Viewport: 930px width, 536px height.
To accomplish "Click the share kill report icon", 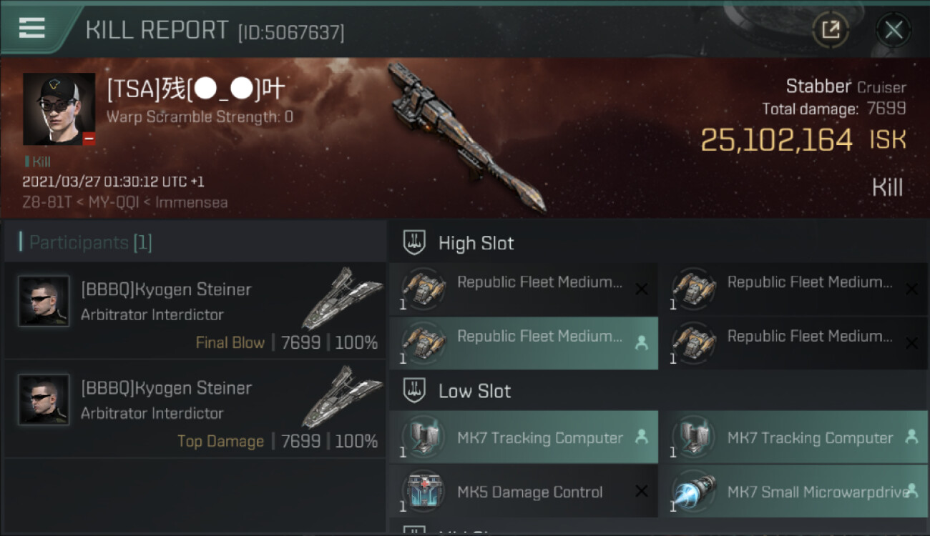I will click(831, 30).
